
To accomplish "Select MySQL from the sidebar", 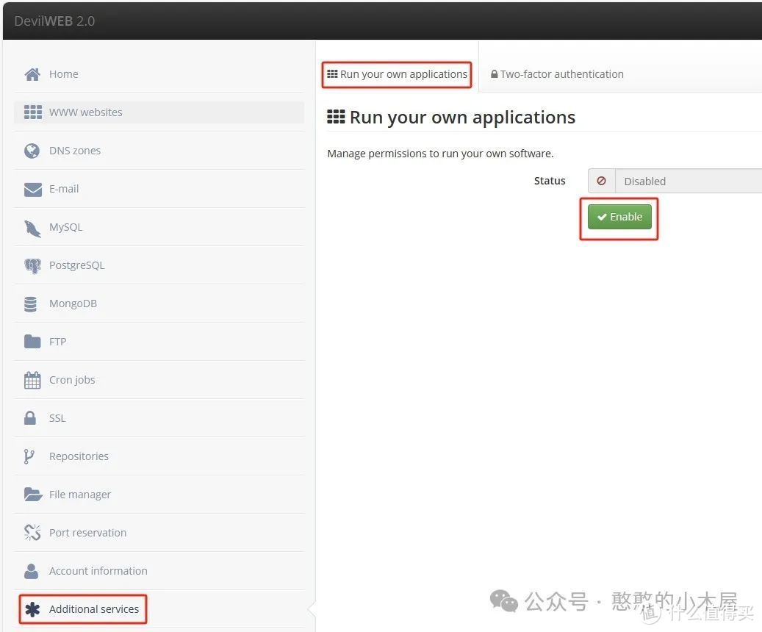I will pos(159,228).
